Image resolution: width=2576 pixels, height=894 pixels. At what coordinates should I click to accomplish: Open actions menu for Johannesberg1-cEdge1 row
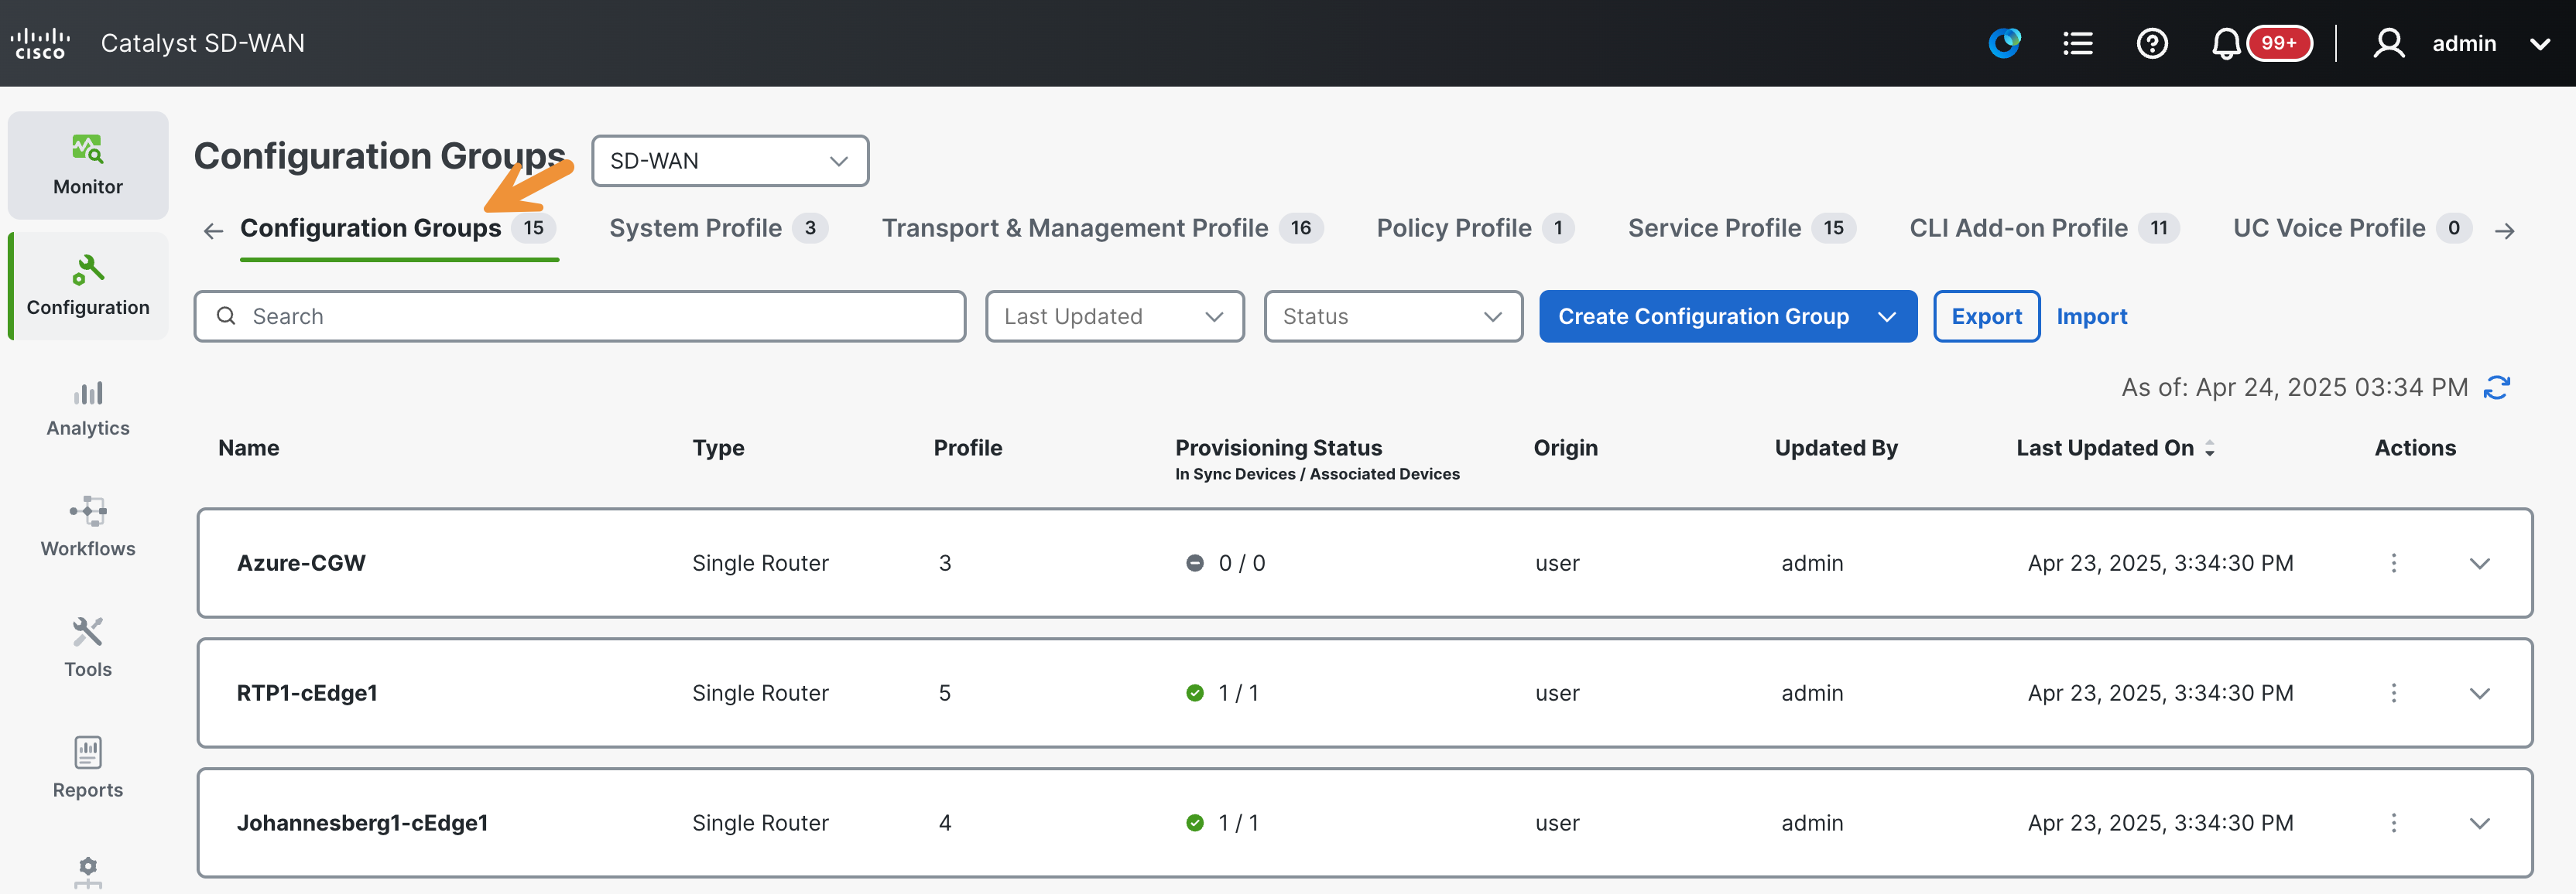[2394, 823]
